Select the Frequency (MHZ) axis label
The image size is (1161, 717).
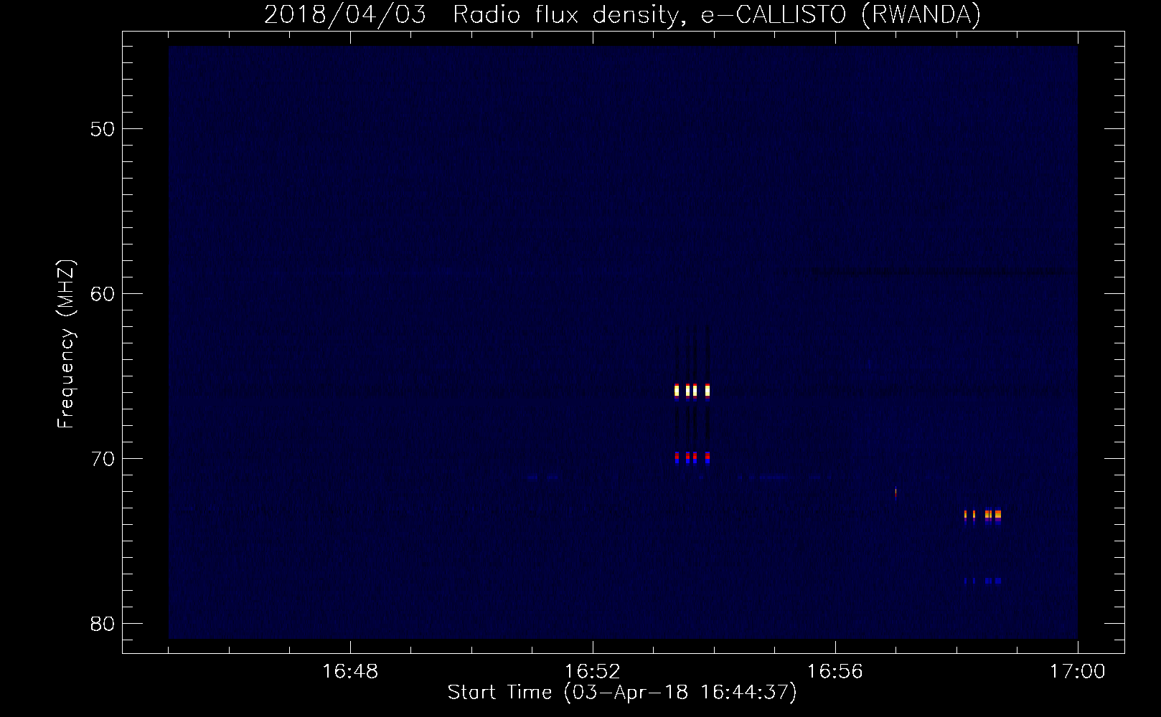click(65, 344)
